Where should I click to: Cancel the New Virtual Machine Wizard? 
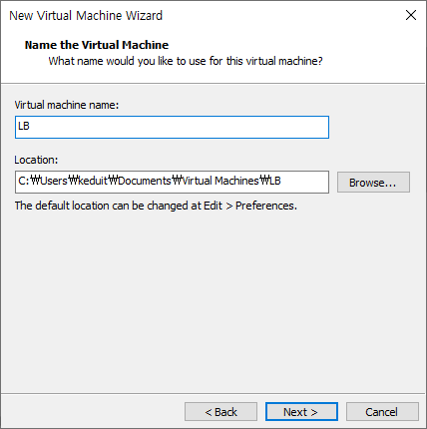(x=382, y=412)
